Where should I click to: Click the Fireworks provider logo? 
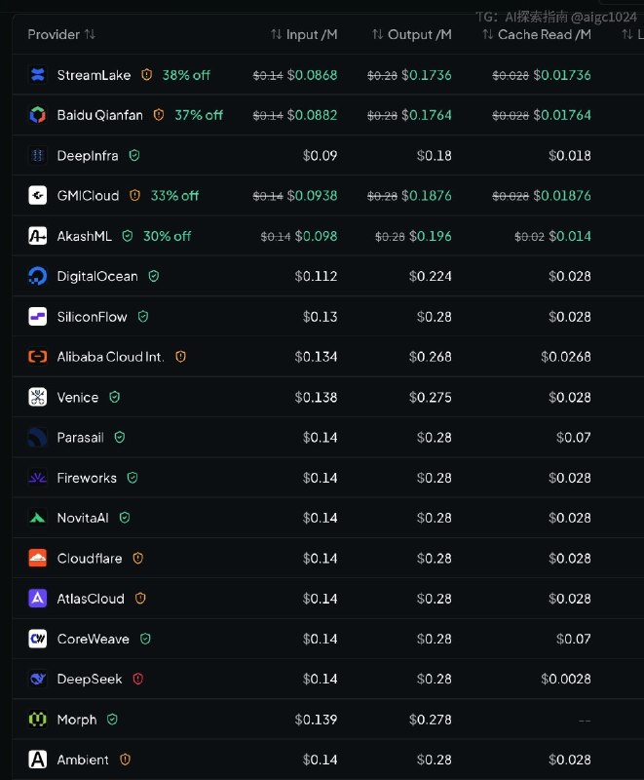click(x=38, y=478)
